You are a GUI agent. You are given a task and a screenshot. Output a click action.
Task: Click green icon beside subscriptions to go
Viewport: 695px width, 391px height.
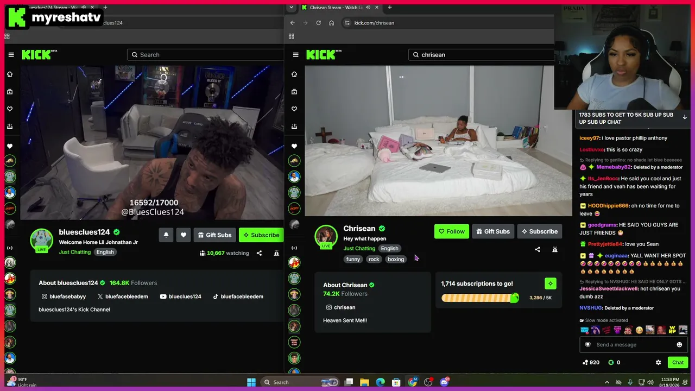551,283
